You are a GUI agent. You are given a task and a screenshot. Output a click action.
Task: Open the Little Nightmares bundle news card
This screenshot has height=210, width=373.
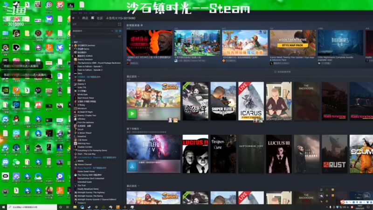pos(340,43)
